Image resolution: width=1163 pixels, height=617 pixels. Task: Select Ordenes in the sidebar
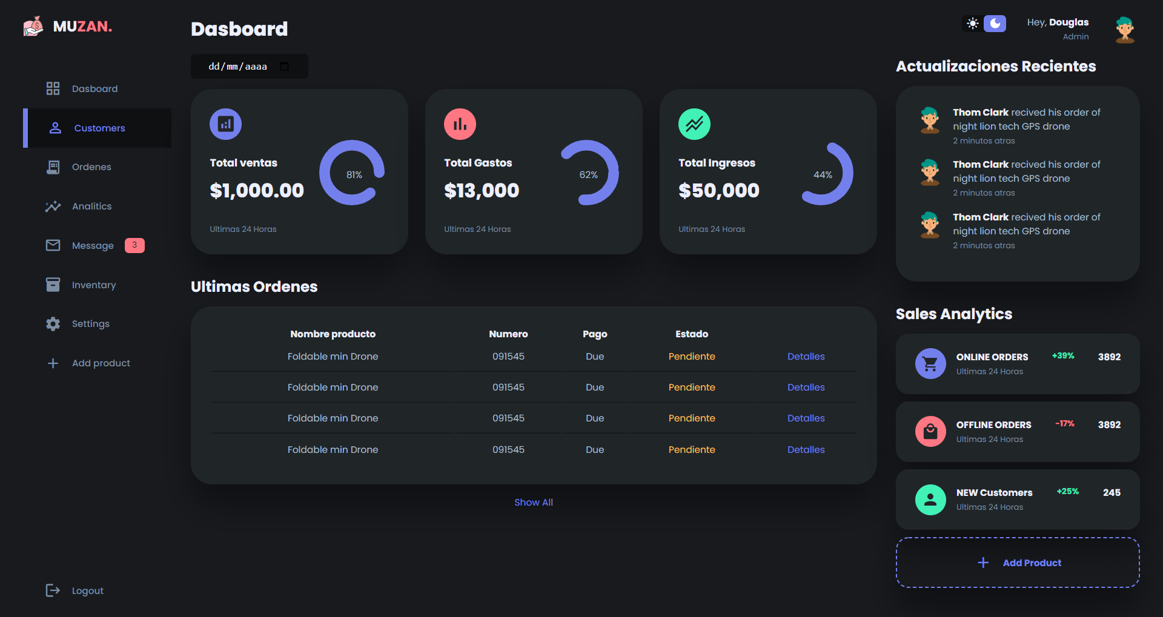(x=97, y=167)
